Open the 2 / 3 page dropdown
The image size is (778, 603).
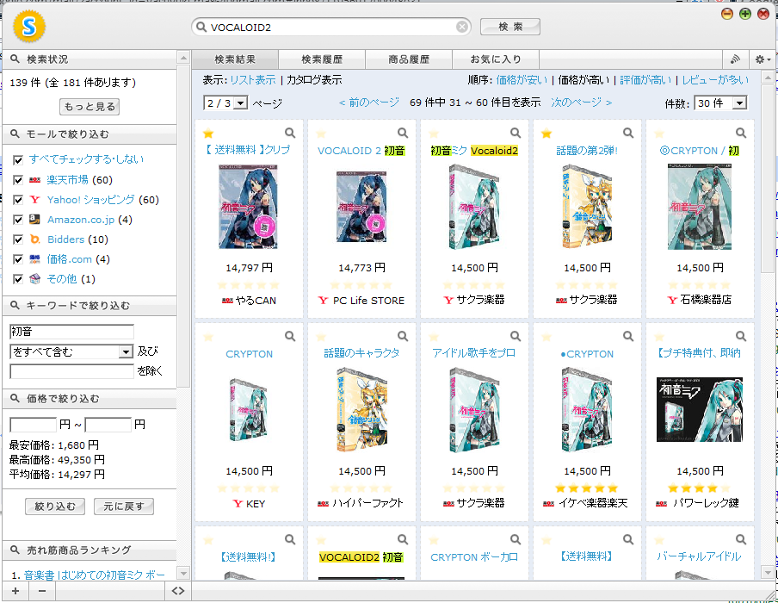[225, 103]
